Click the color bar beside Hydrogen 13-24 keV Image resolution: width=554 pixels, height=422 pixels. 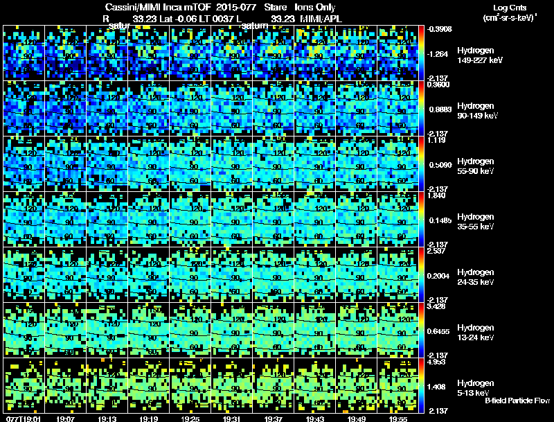point(421,330)
